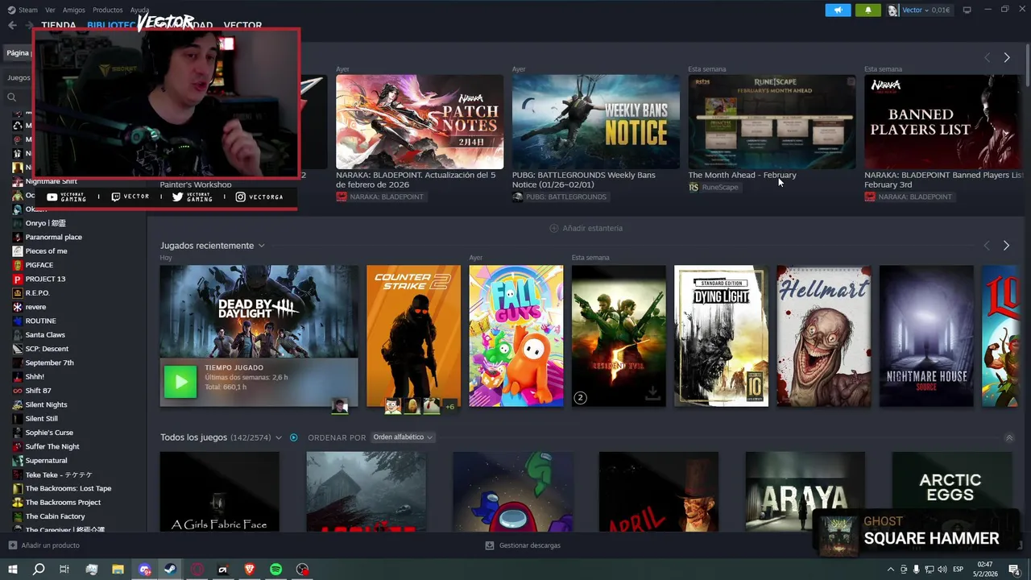1031x580 pixels.
Task: Open the Ver menu
Action: 50,10
